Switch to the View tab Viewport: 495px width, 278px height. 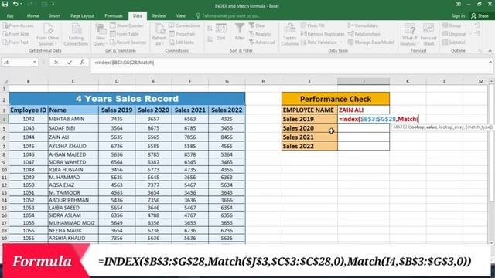tap(180, 15)
